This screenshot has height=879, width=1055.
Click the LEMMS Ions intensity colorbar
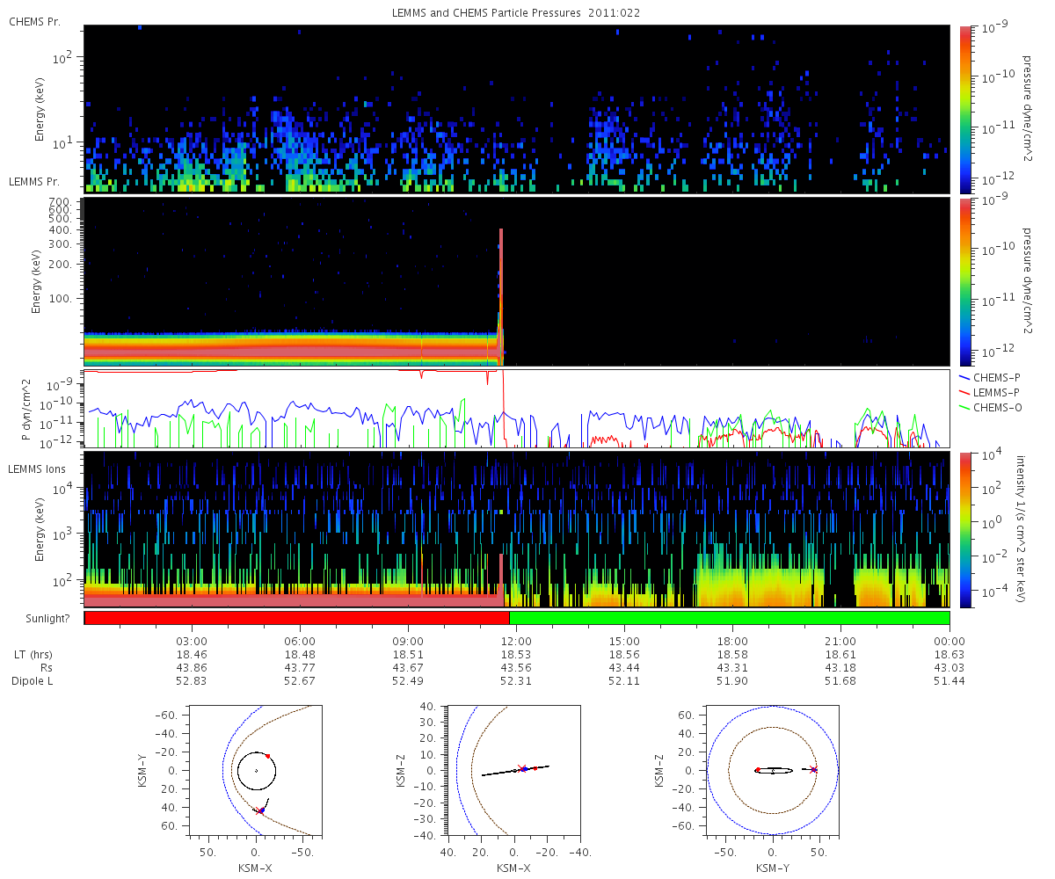(964, 529)
